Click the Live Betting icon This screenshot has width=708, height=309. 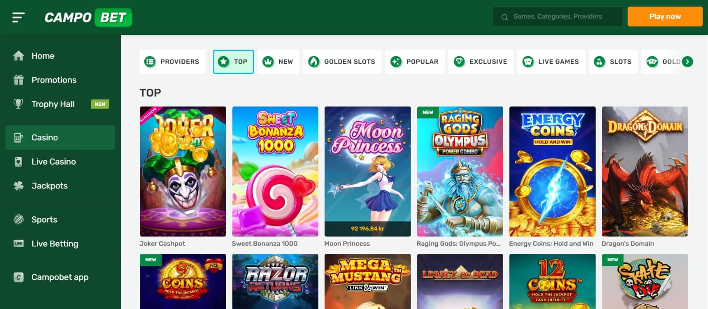19,244
